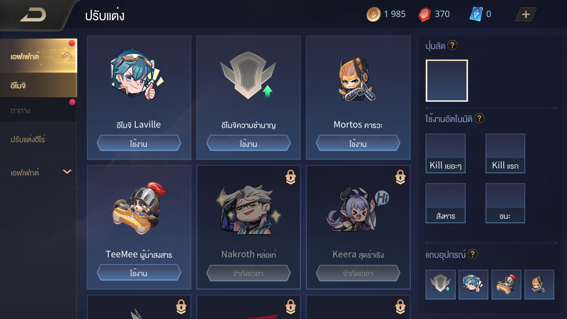This screenshot has width=567, height=319.
Task: Open the help icon beside ปุ่มลัด
Action: 453,45
